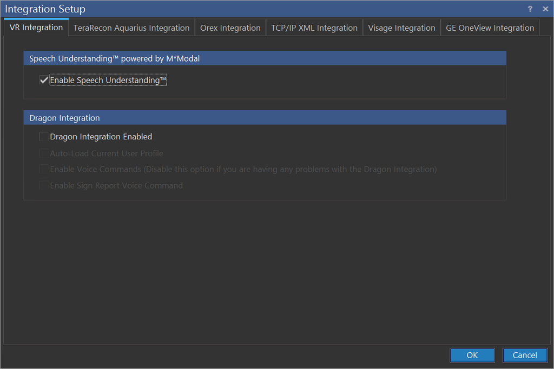This screenshot has width=554, height=369.
Task: Show the GE OneView Integration tab
Action: pos(490,28)
